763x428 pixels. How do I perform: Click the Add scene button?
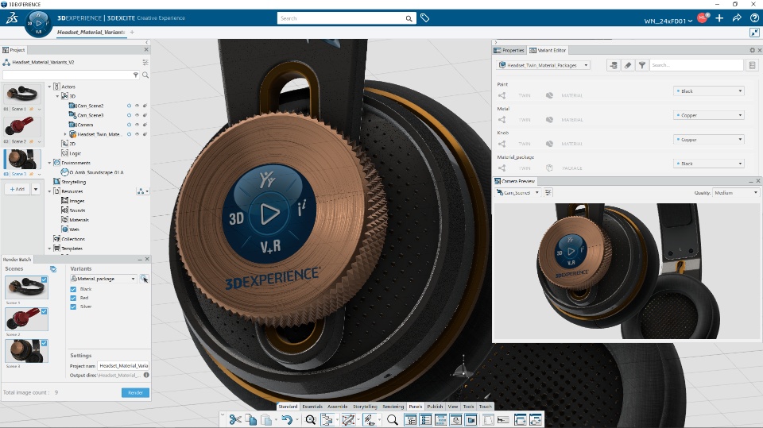tap(17, 189)
